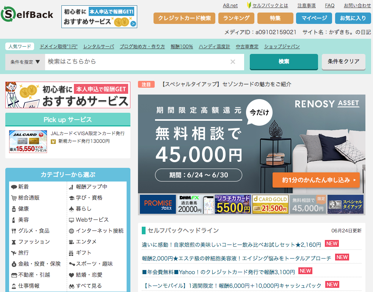
Task: Open お気に入り page
Action: (353, 18)
